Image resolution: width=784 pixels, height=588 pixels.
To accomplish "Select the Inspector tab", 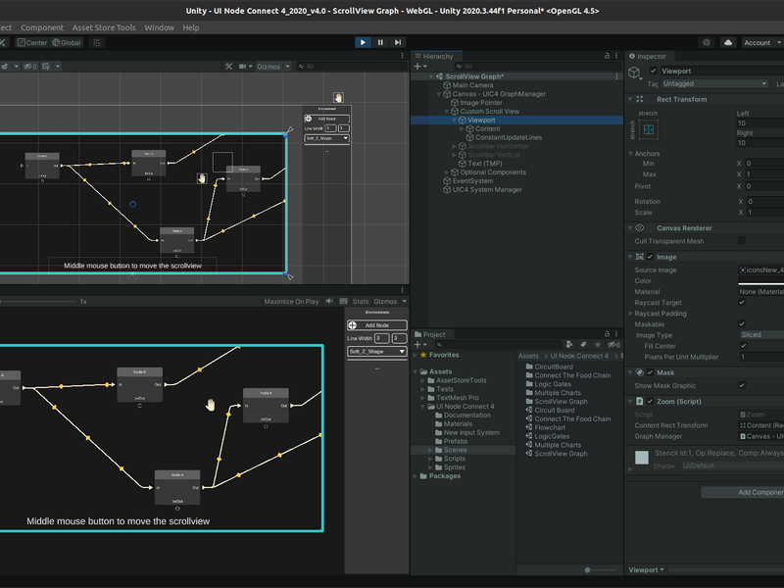I will click(651, 56).
